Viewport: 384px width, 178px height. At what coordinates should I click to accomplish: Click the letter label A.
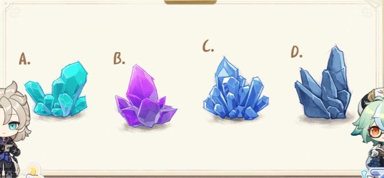(24, 59)
